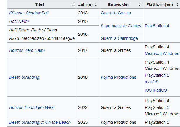The width and height of the screenshot is (180, 127).
Task: Sort table by Entwickler column arrows
Action: click(x=140, y=5)
